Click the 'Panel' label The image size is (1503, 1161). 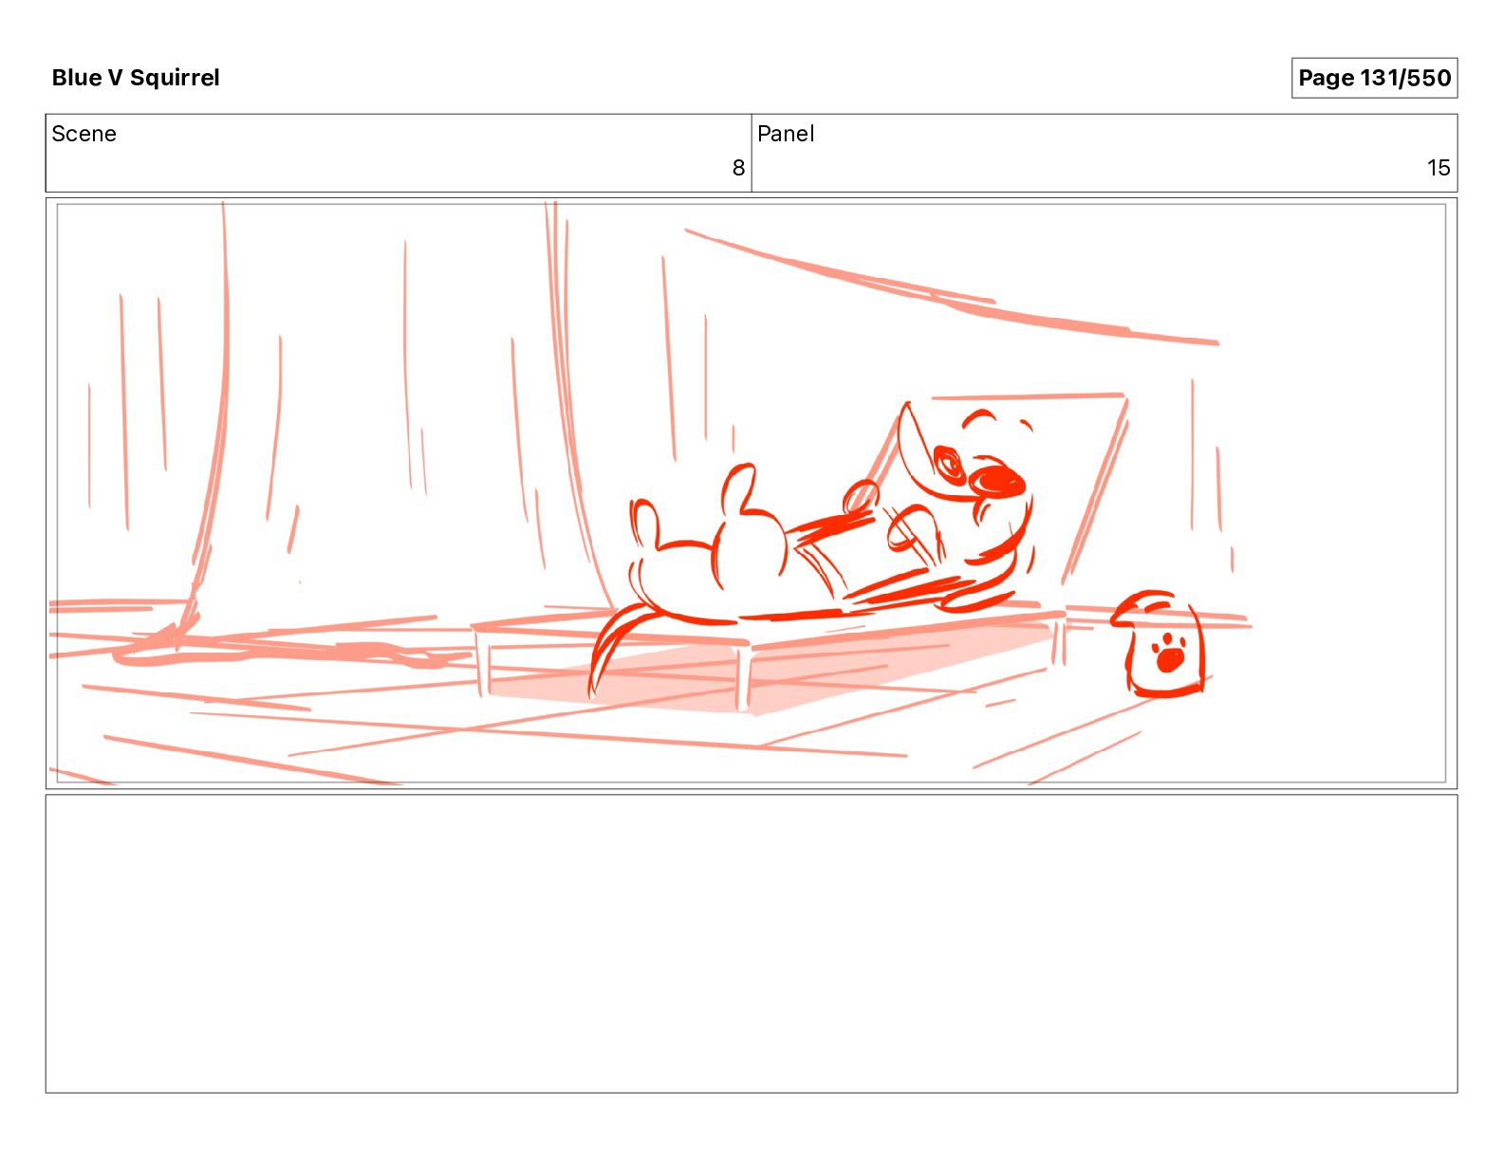click(786, 134)
